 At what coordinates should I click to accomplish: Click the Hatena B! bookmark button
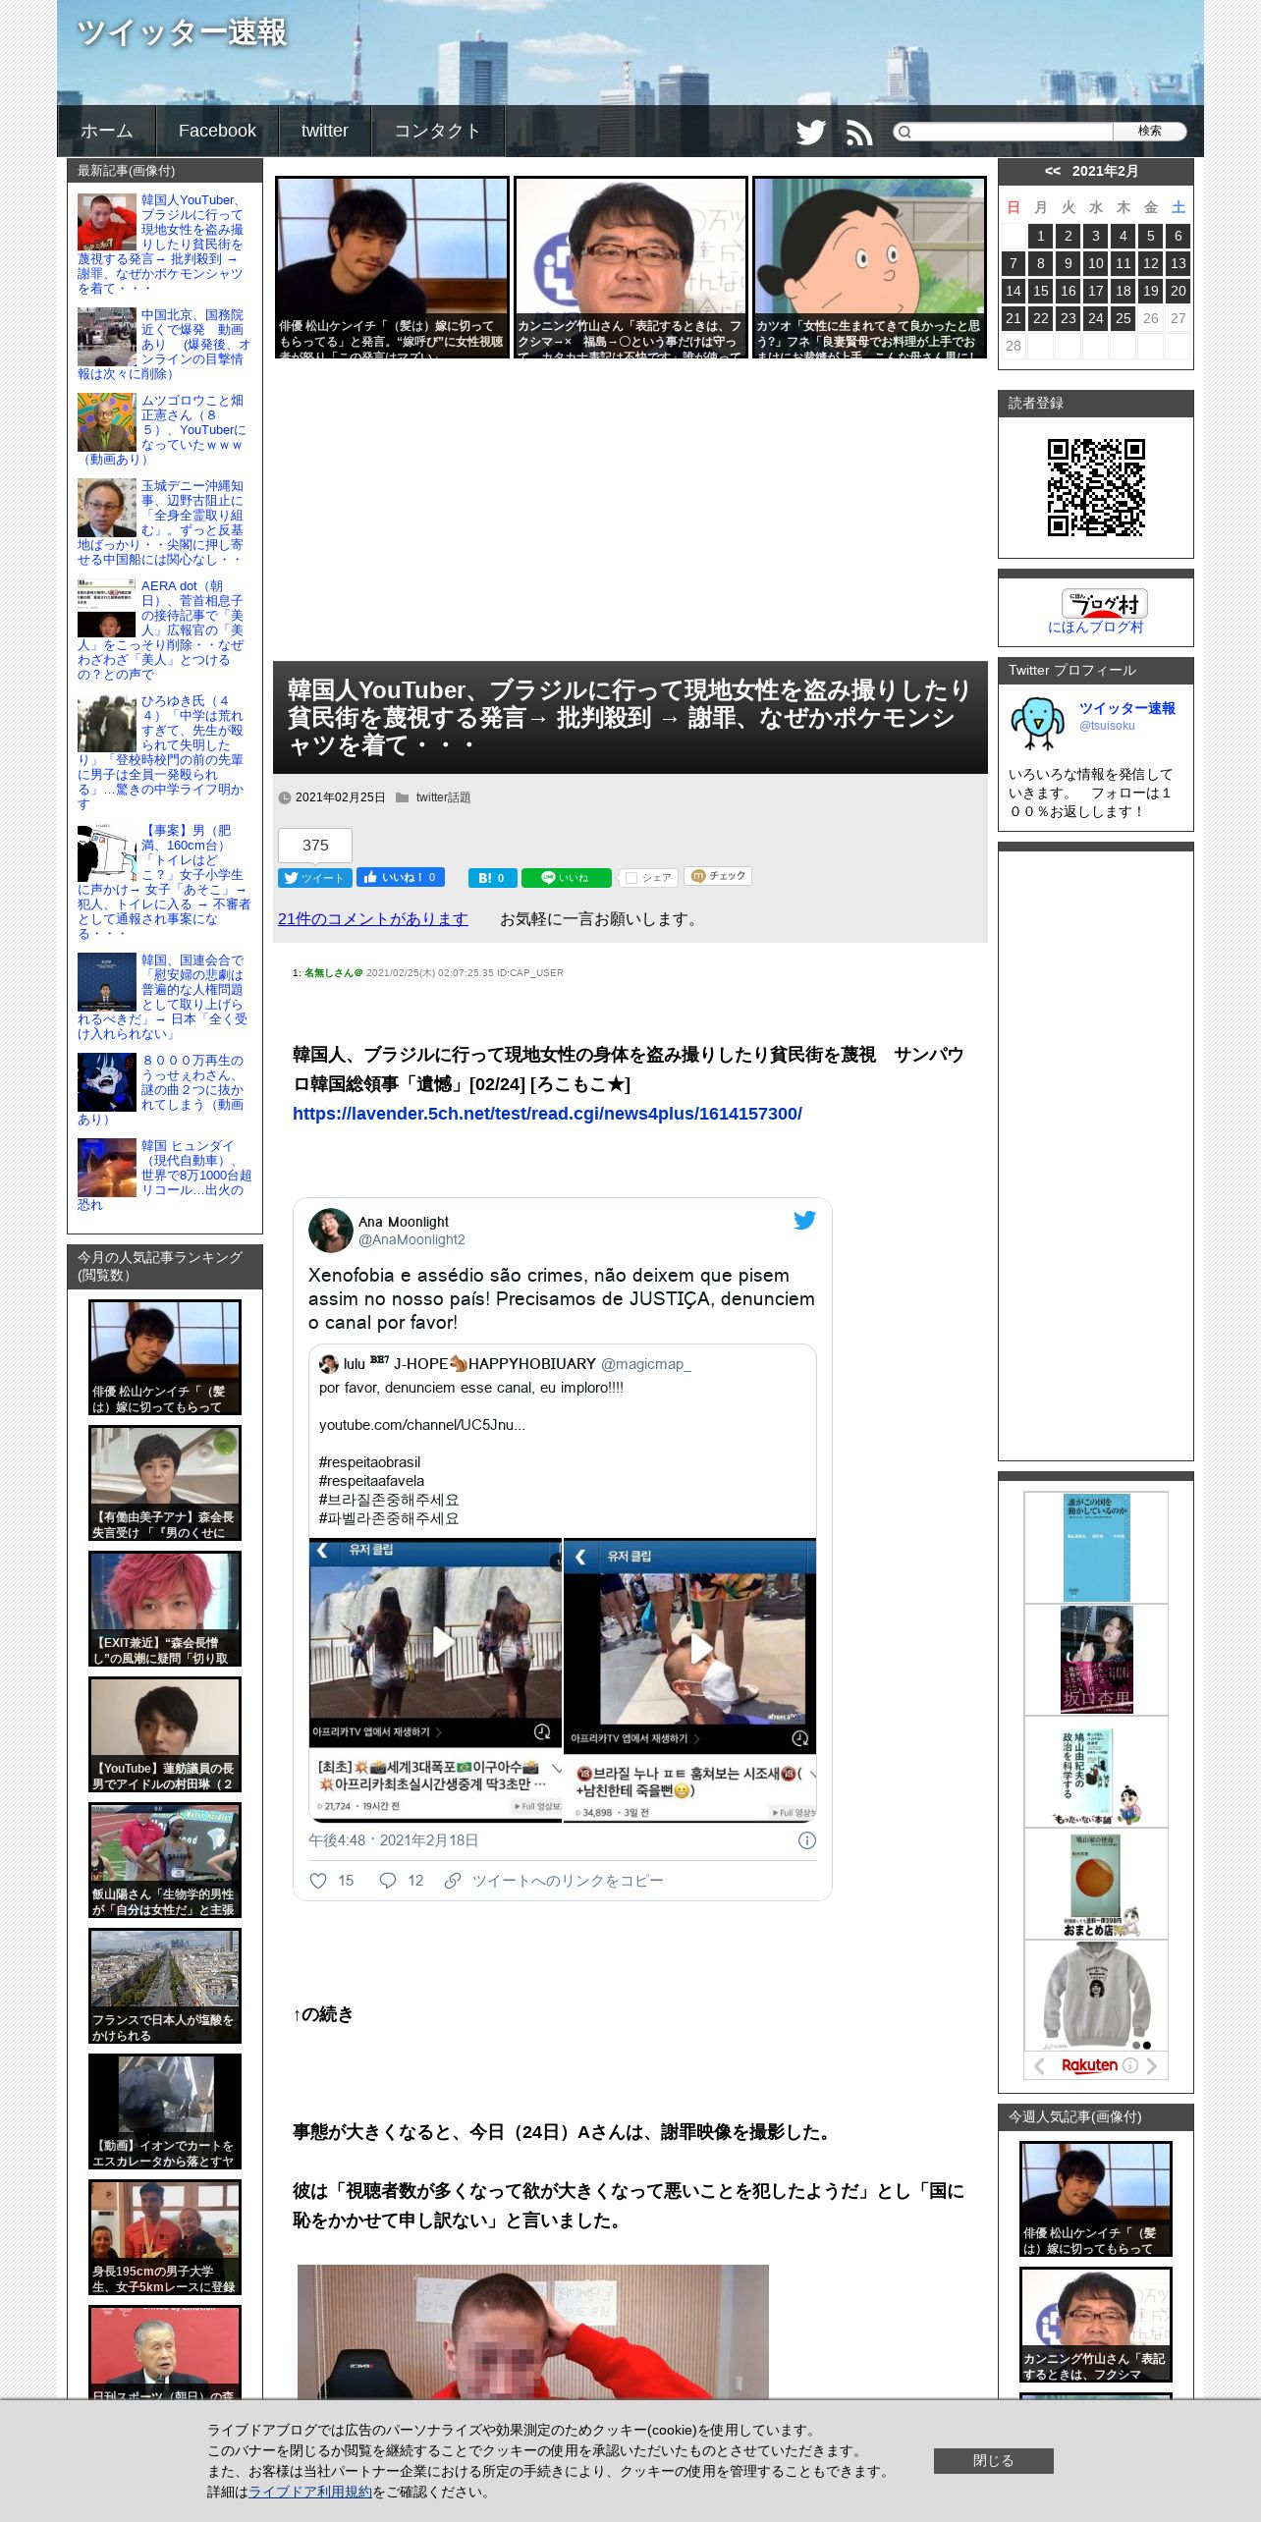[x=493, y=878]
